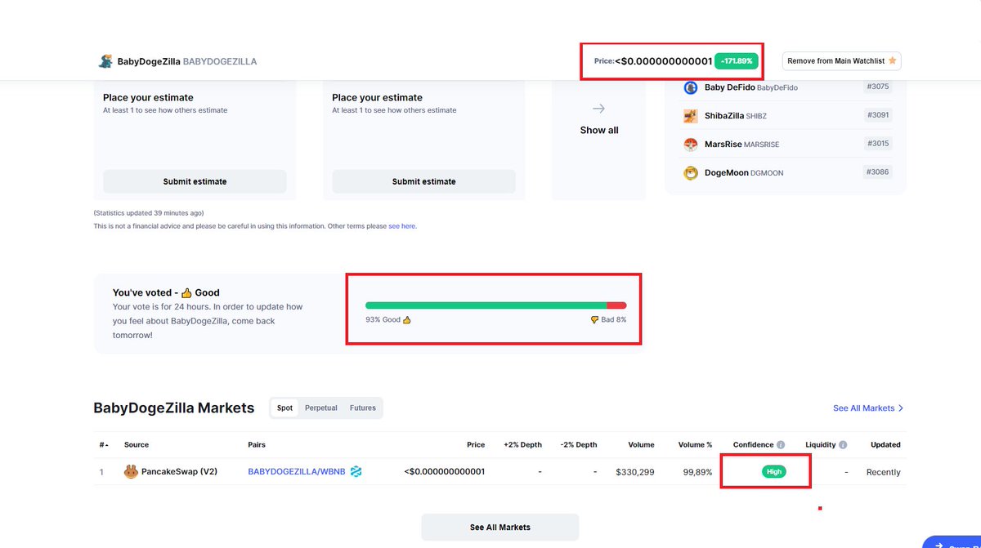
Task: Click the Pairs column header
Action: click(257, 445)
